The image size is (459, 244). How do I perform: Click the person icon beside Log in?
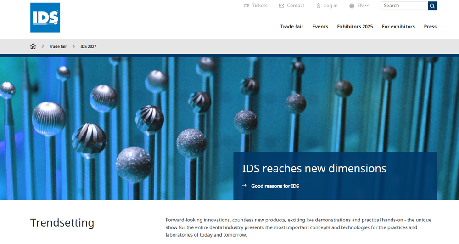coord(319,6)
